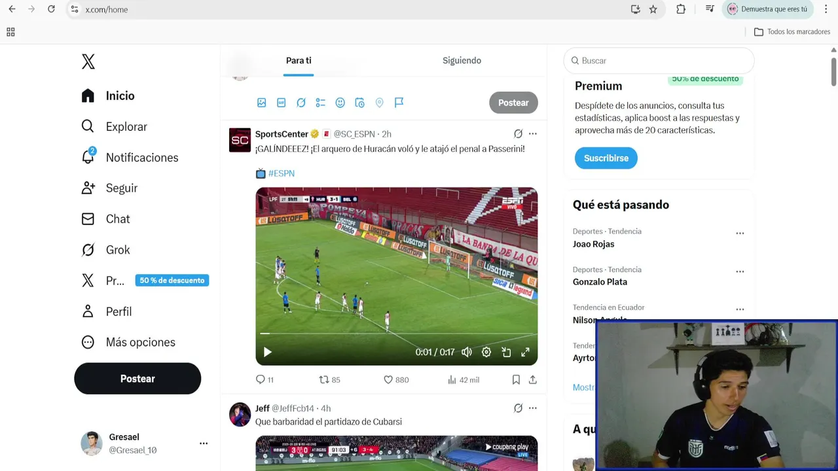Open Grok in the sidebar
This screenshot has width=838, height=471.
click(105, 249)
